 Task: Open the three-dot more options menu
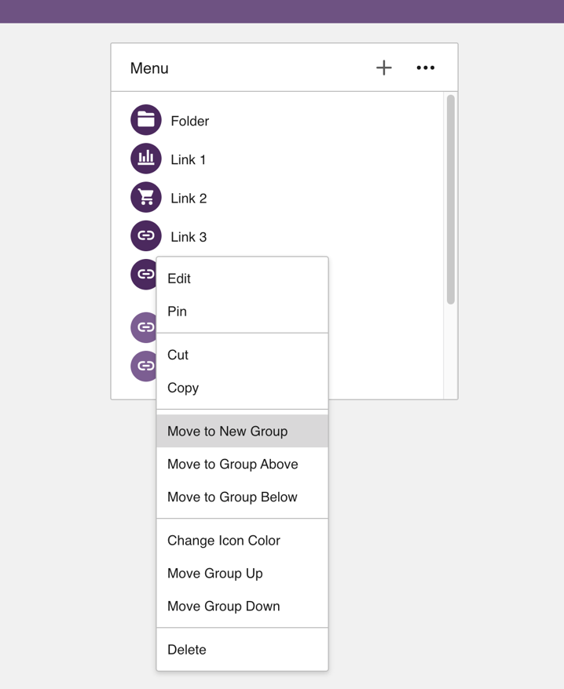(425, 68)
